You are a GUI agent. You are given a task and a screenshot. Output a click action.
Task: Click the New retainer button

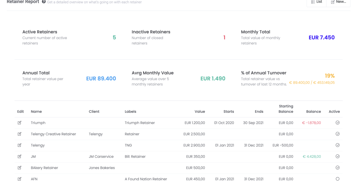point(338,2)
